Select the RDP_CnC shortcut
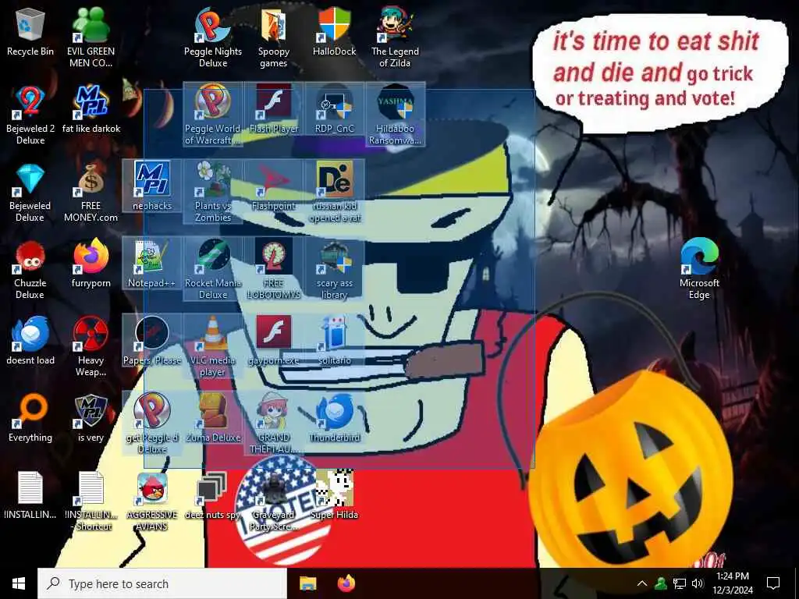 334,109
